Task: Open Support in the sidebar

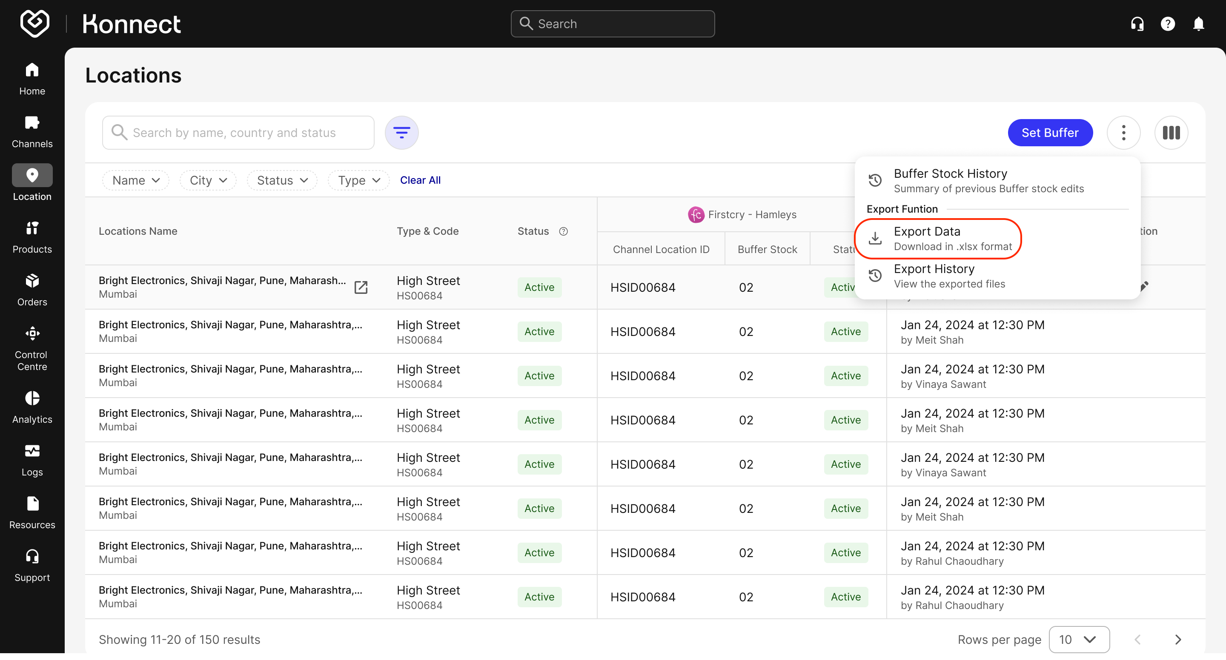Action: pos(32,566)
